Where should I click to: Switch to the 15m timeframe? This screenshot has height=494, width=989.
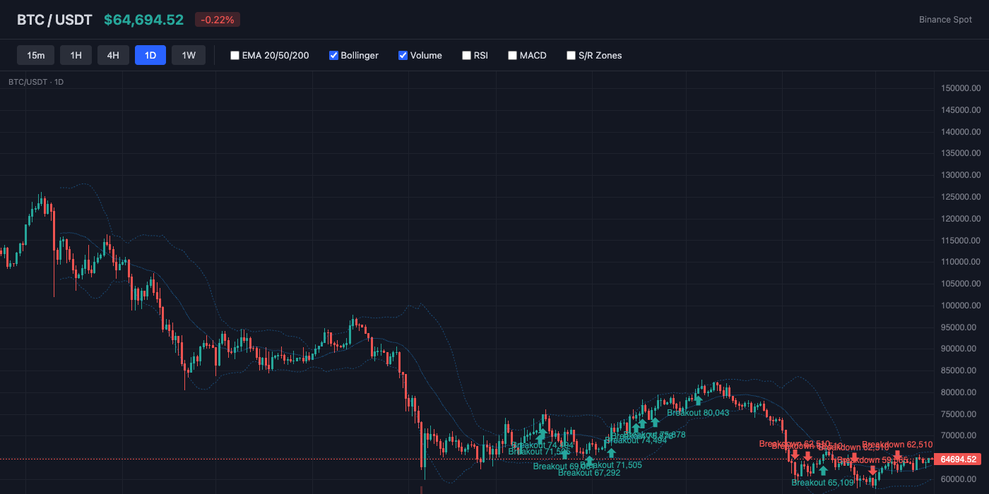coord(36,55)
